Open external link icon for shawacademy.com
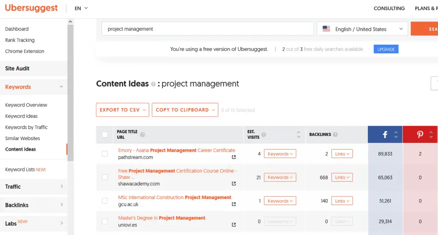 234,184
